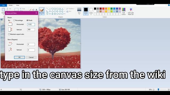Pick the purple palette color
Screen dimensions: 170x95
pos(120,9)
